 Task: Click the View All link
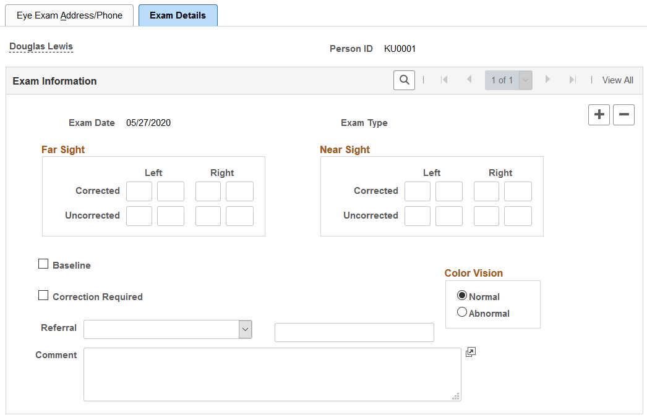click(x=617, y=80)
